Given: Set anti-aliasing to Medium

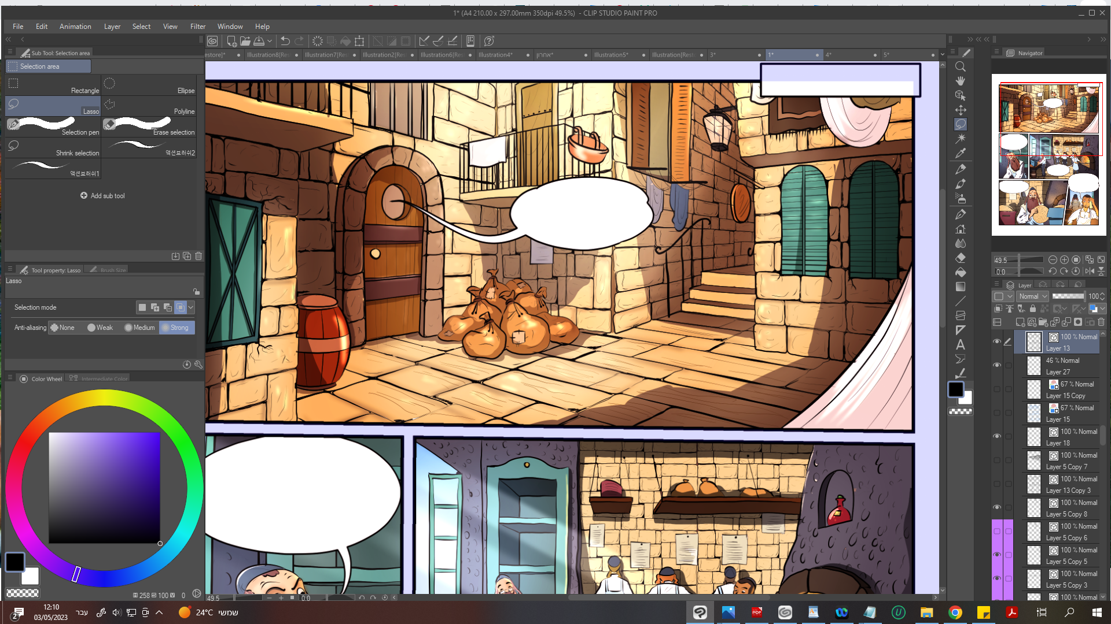Looking at the screenshot, I should point(139,328).
